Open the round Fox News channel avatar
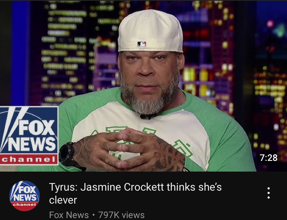 24,196
